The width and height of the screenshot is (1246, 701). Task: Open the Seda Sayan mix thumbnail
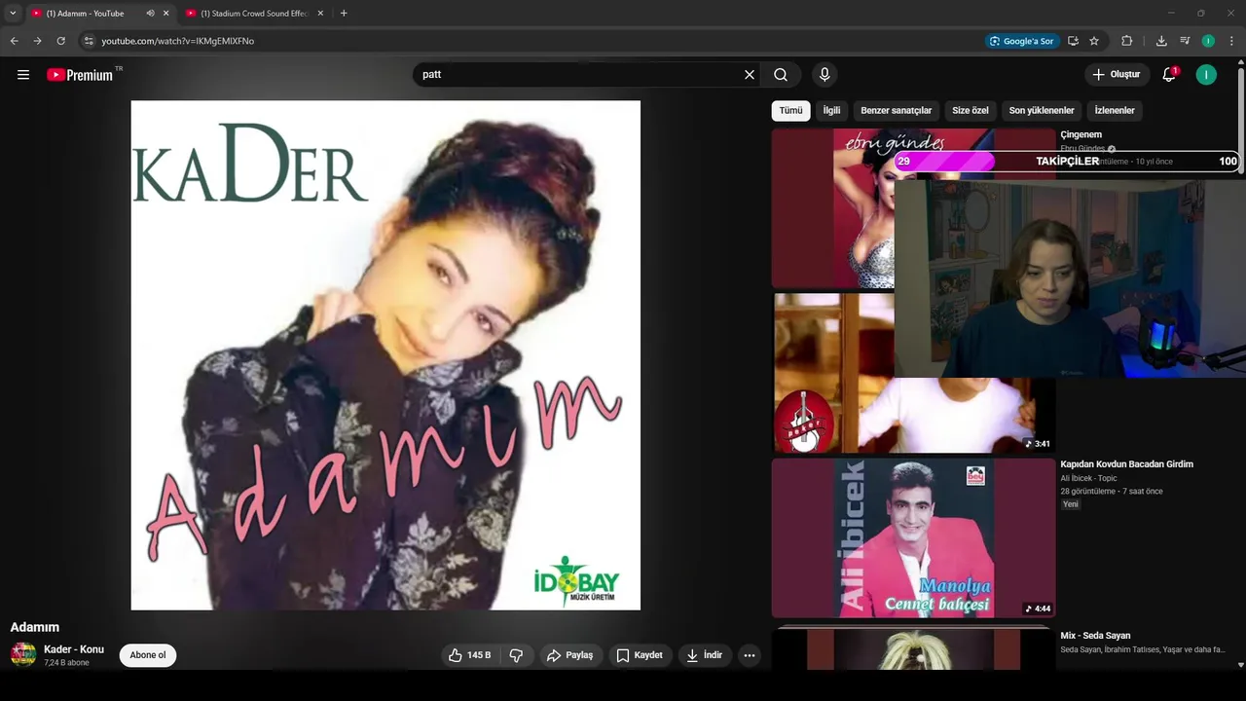point(913,648)
